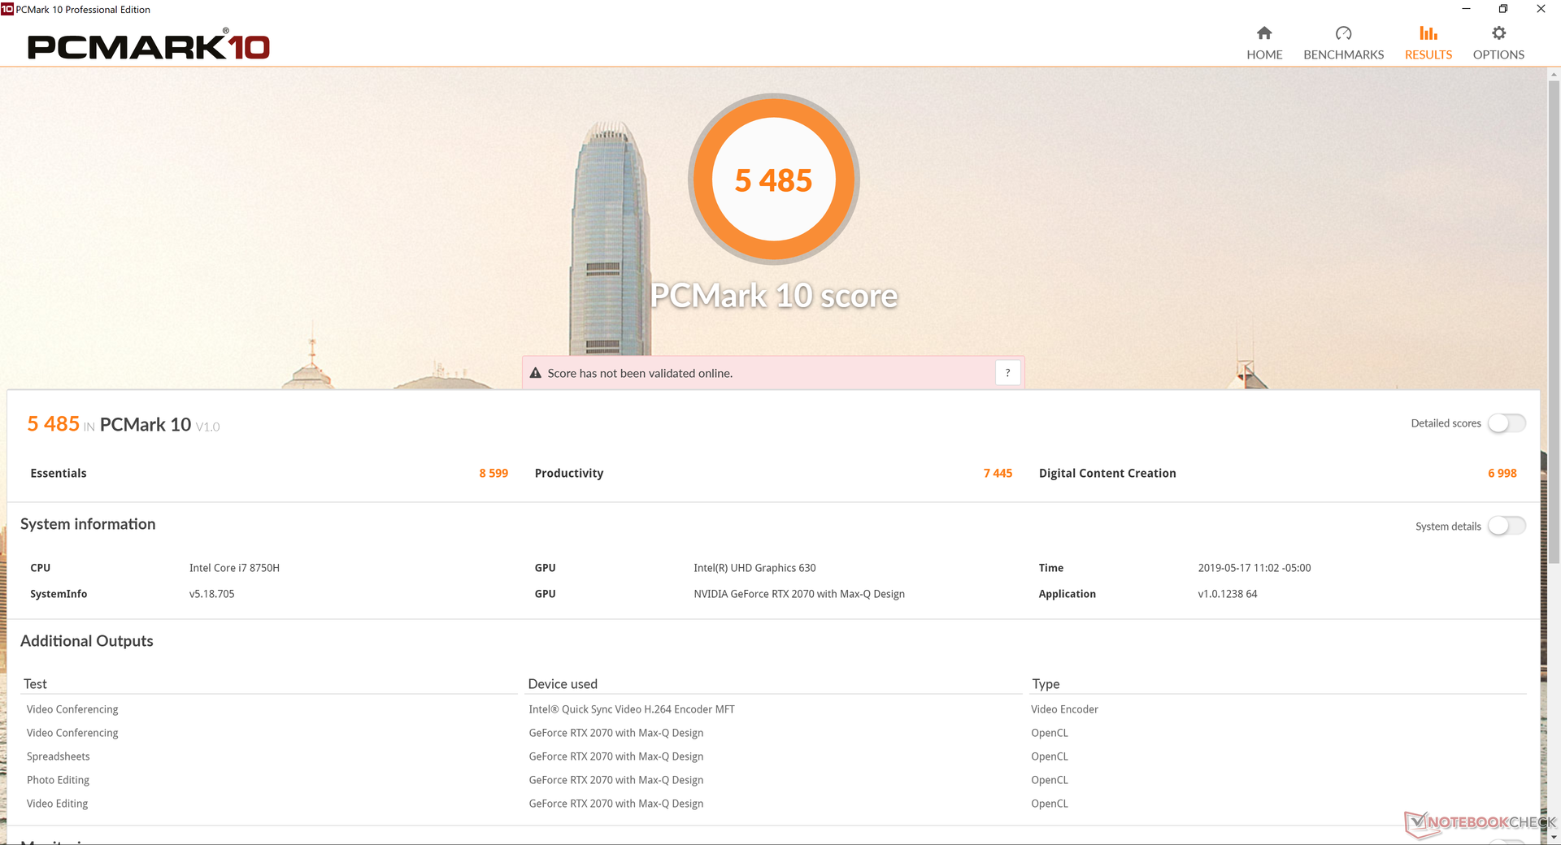Restore down the PCMark 10 window
The height and width of the screenshot is (845, 1561).
pos(1503,9)
